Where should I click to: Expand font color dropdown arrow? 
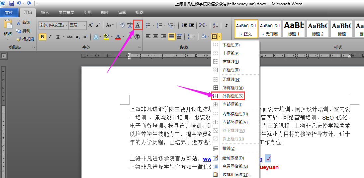(123, 36)
